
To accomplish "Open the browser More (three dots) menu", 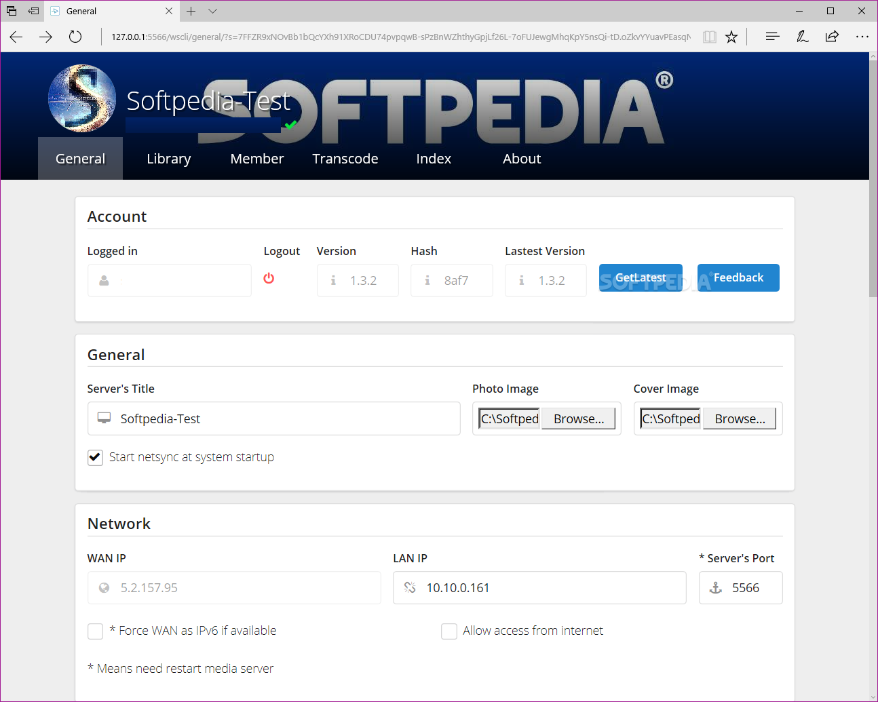I will point(862,37).
